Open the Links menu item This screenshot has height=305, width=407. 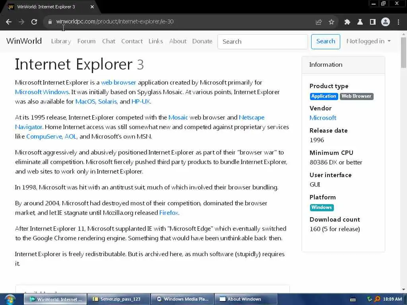click(156, 41)
